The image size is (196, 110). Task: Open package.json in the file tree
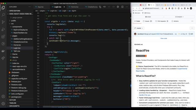[16, 97]
